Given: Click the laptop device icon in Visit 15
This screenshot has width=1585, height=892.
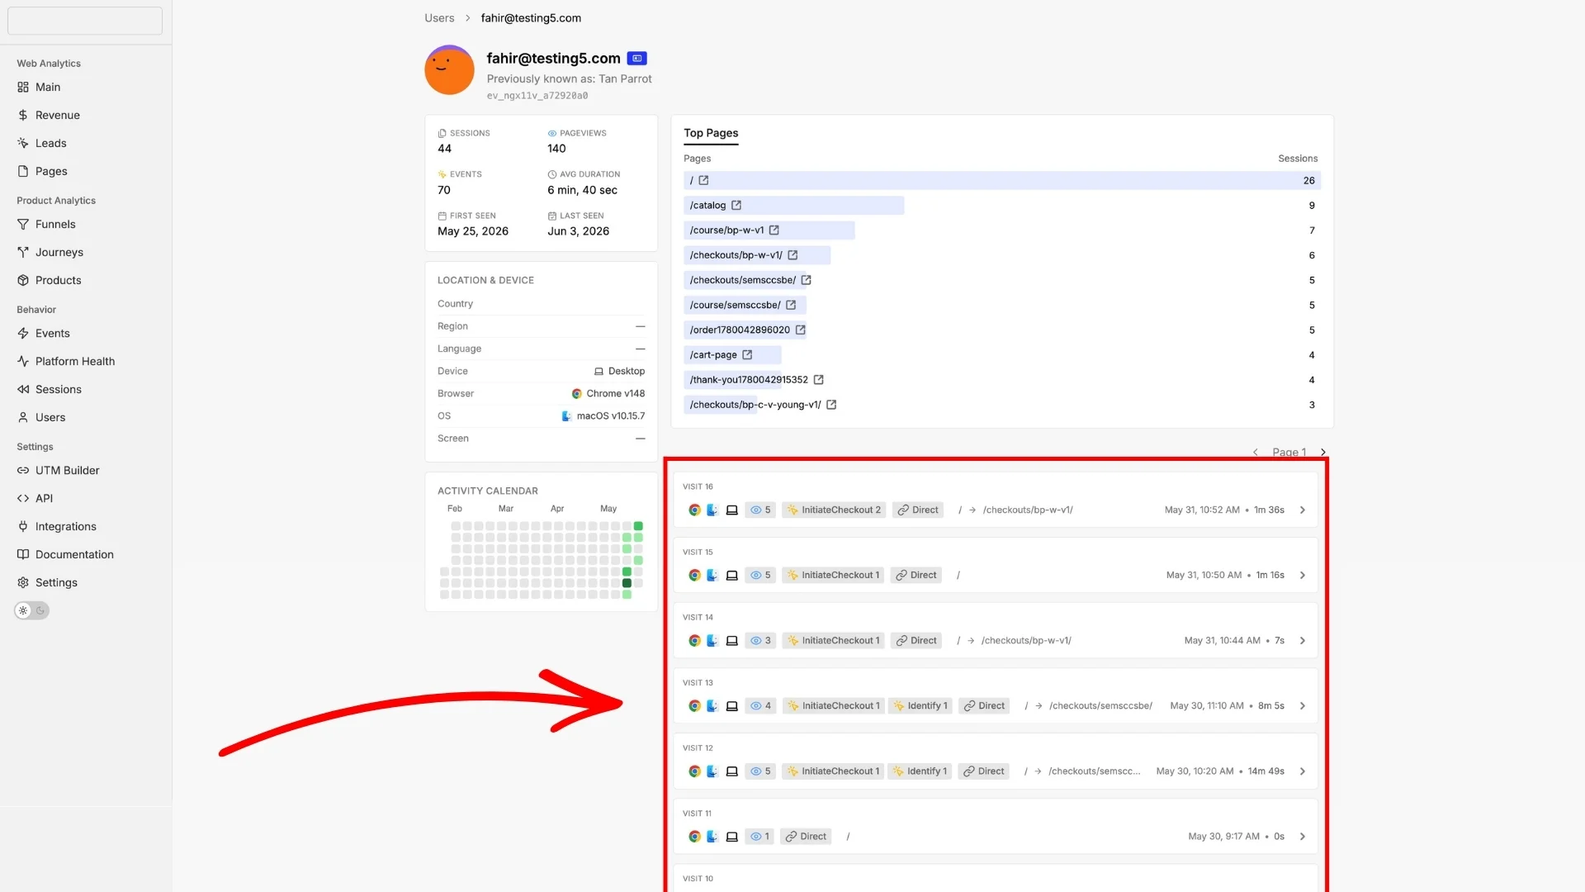Looking at the screenshot, I should click(x=731, y=575).
